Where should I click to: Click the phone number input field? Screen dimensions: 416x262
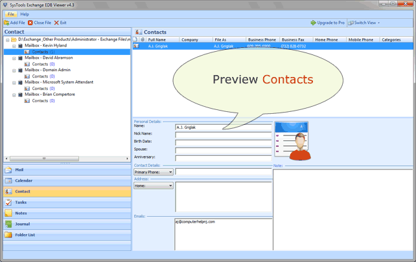tap(223, 172)
